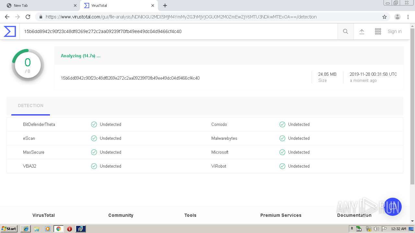Show hidden system tray icons

point(352,229)
